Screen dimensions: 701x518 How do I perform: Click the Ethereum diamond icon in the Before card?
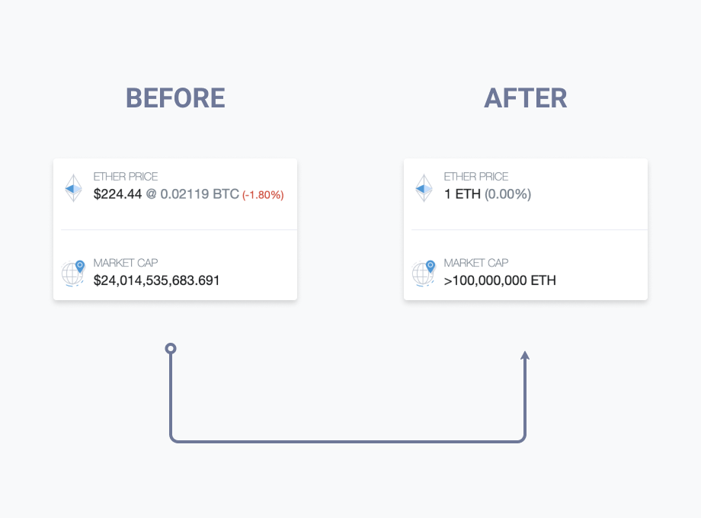tap(73, 187)
